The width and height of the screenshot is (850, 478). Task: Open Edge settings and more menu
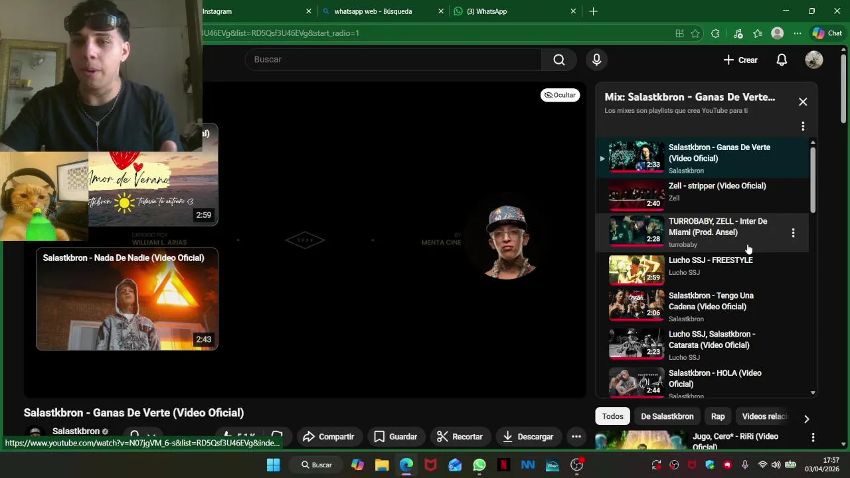tap(798, 33)
